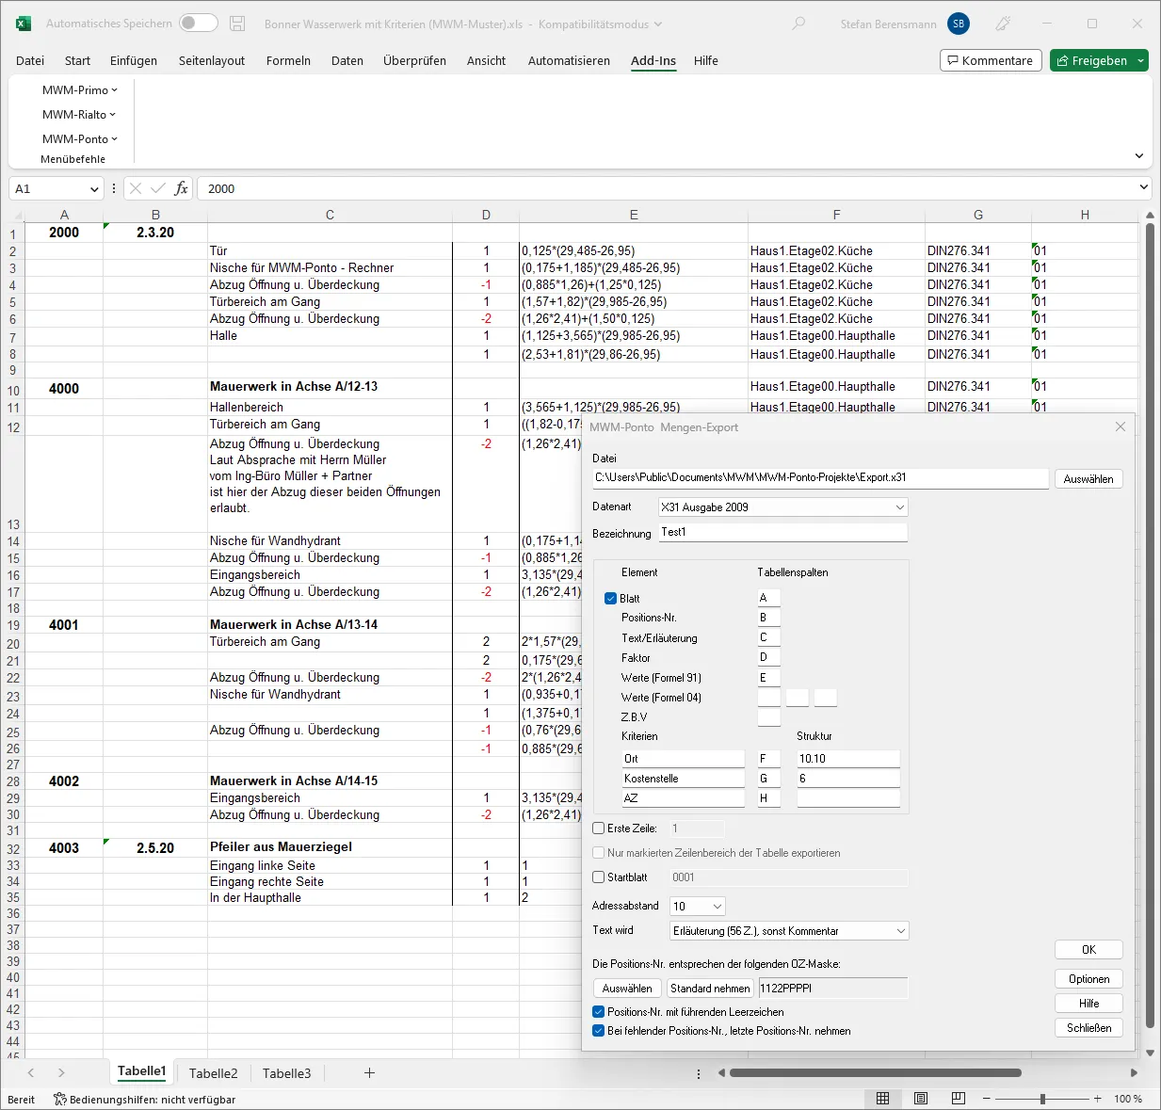The height and width of the screenshot is (1110, 1161).
Task: Click the Standard nehmen button
Action: click(x=710, y=989)
